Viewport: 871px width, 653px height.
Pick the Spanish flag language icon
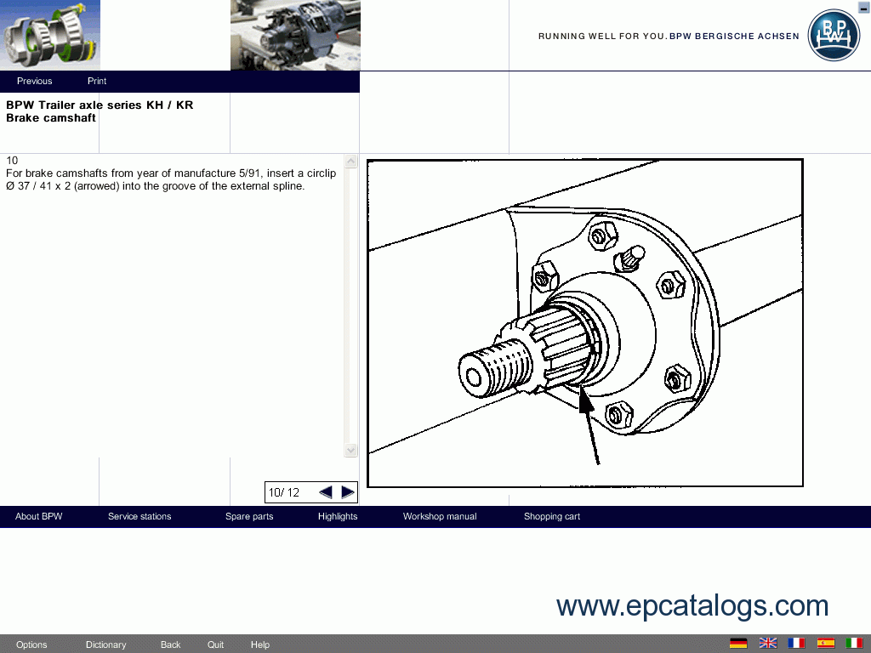coord(825,644)
